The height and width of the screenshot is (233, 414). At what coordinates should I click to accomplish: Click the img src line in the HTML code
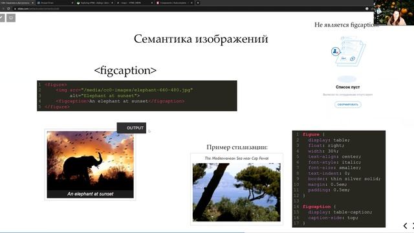pos(124,90)
